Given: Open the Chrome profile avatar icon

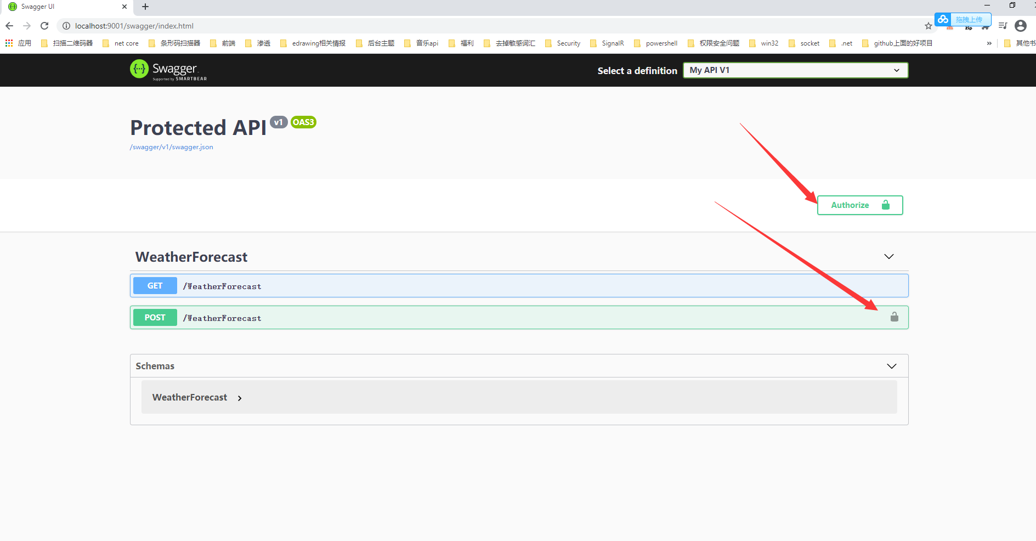Looking at the screenshot, I should (1020, 26).
